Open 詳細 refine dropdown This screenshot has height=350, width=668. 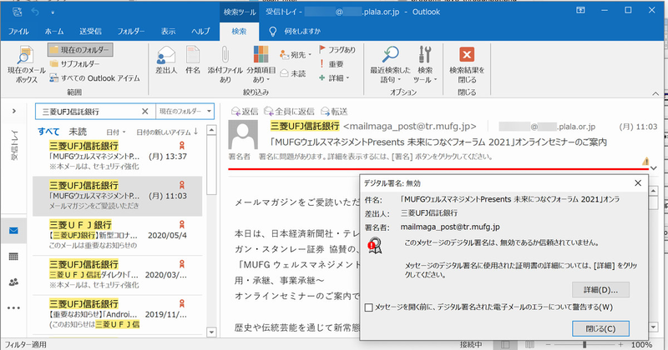pos(334,78)
